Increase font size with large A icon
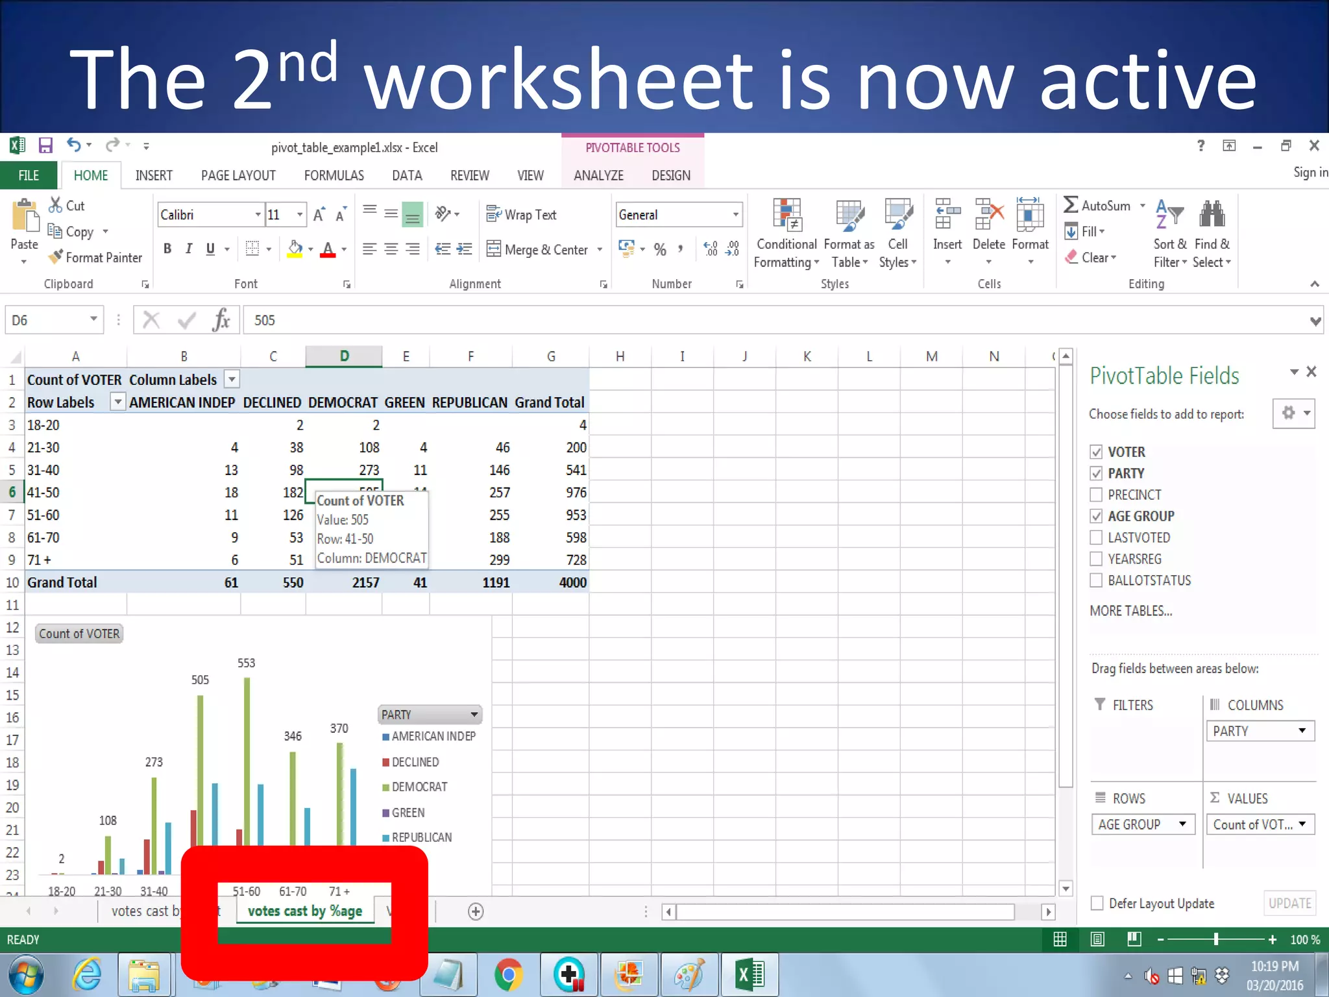1329x997 pixels. coord(319,214)
